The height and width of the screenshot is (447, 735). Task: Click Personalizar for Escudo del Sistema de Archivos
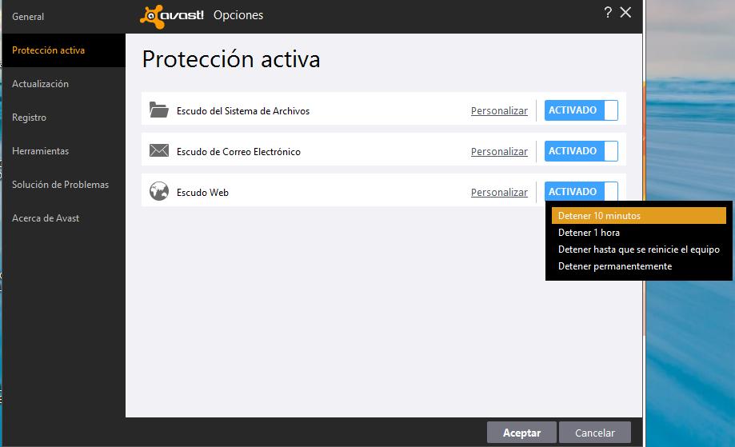point(499,111)
